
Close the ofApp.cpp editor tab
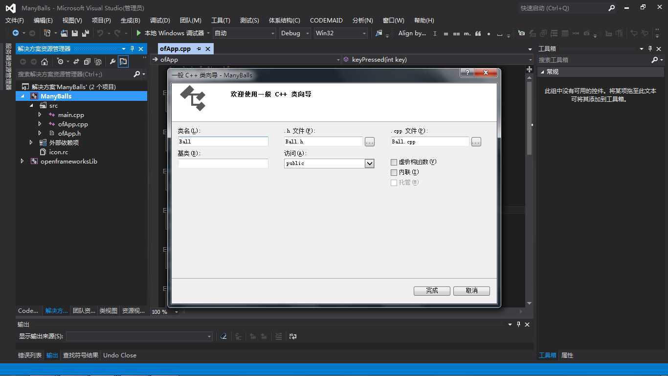click(x=208, y=48)
